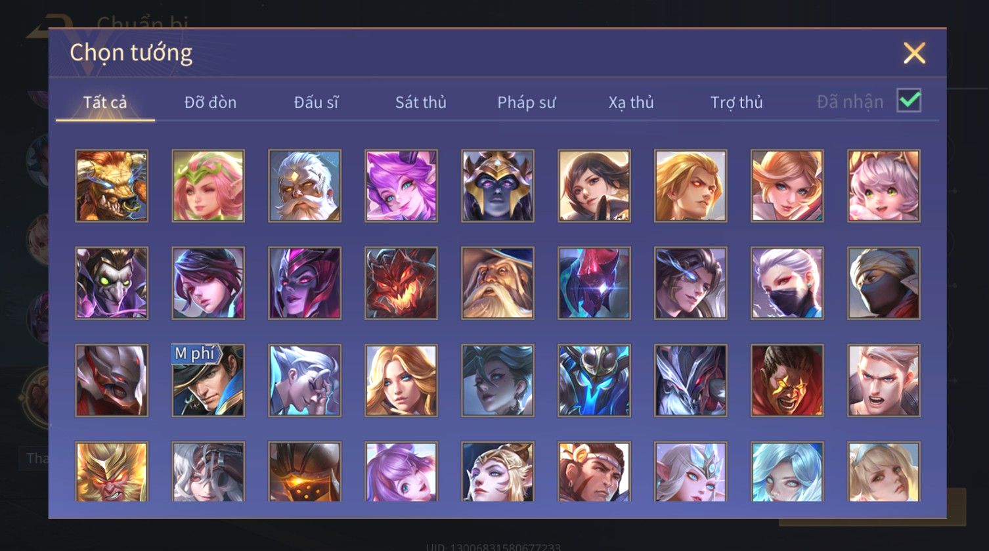Select the wizard with hat and long beard
This screenshot has width=989, height=551.
pyautogui.click(x=498, y=283)
